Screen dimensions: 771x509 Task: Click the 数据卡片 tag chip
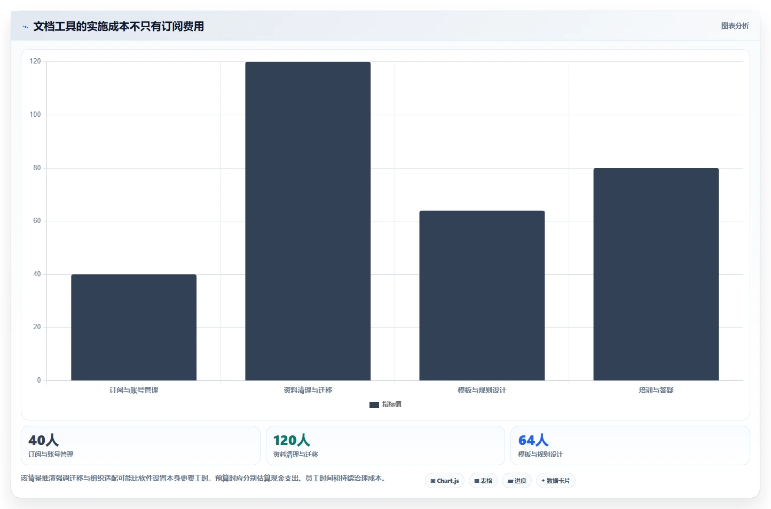[556, 481]
